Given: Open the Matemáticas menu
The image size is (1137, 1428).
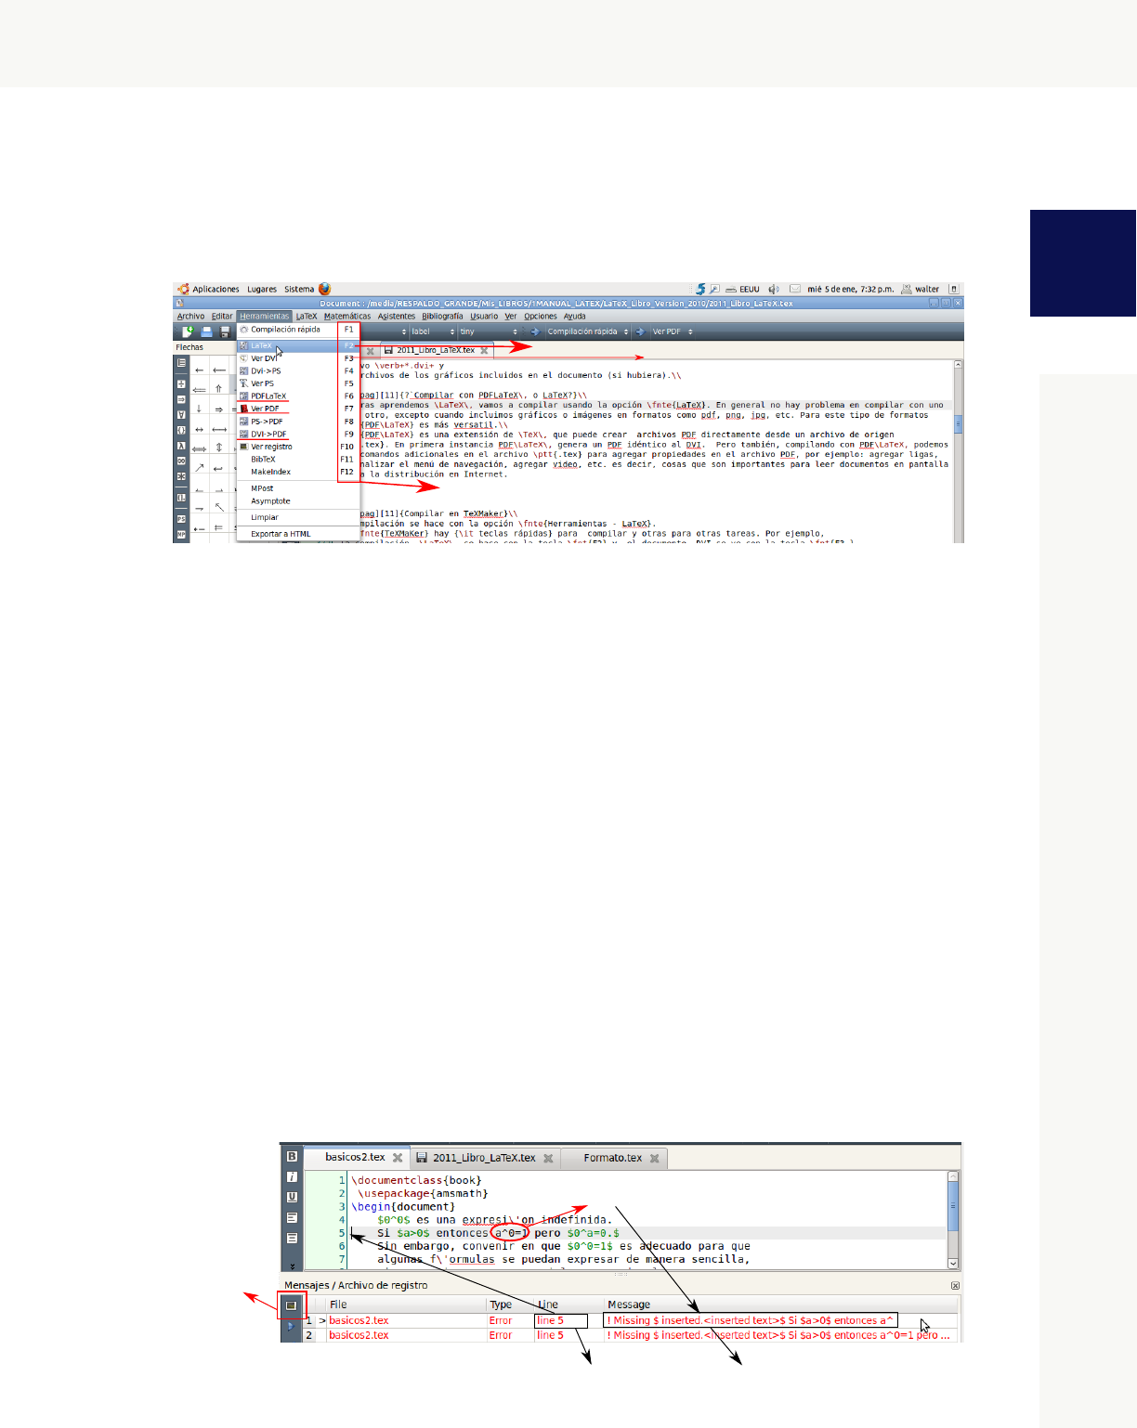Looking at the screenshot, I should [347, 317].
